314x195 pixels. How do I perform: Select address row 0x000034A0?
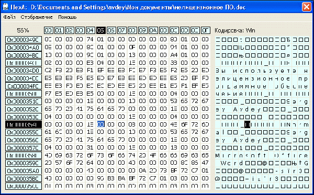pyautogui.click(x=24, y=48)
